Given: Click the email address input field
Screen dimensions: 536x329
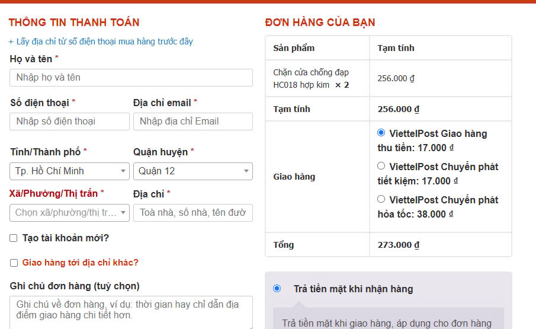Looking at the screenshot, I should point(192,122).
